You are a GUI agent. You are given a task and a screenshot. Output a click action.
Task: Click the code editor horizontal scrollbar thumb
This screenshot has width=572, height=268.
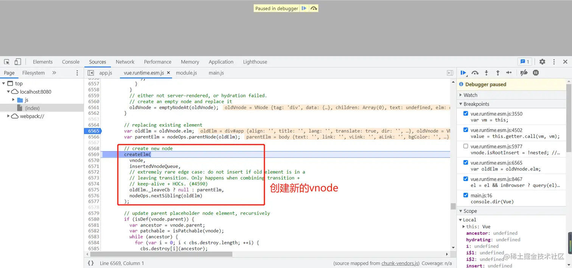pyautogui.click(x=160, y=254)
